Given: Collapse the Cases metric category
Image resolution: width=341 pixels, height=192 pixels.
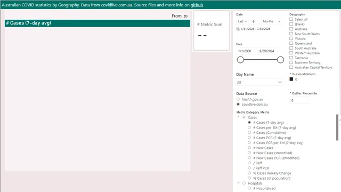Looking at the screenshot, I should click(x=238, y=117).
